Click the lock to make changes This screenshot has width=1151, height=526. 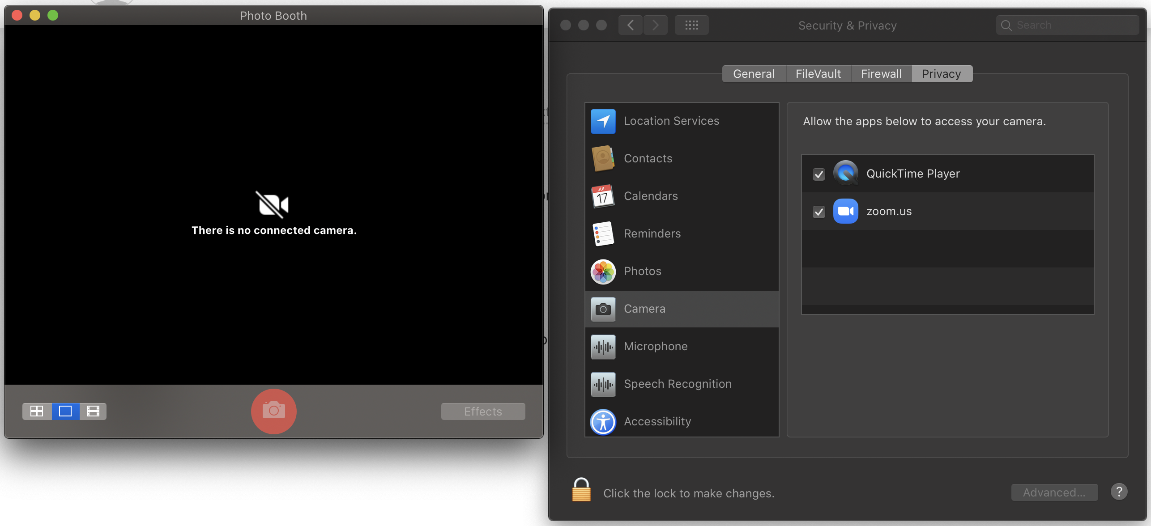581,491
